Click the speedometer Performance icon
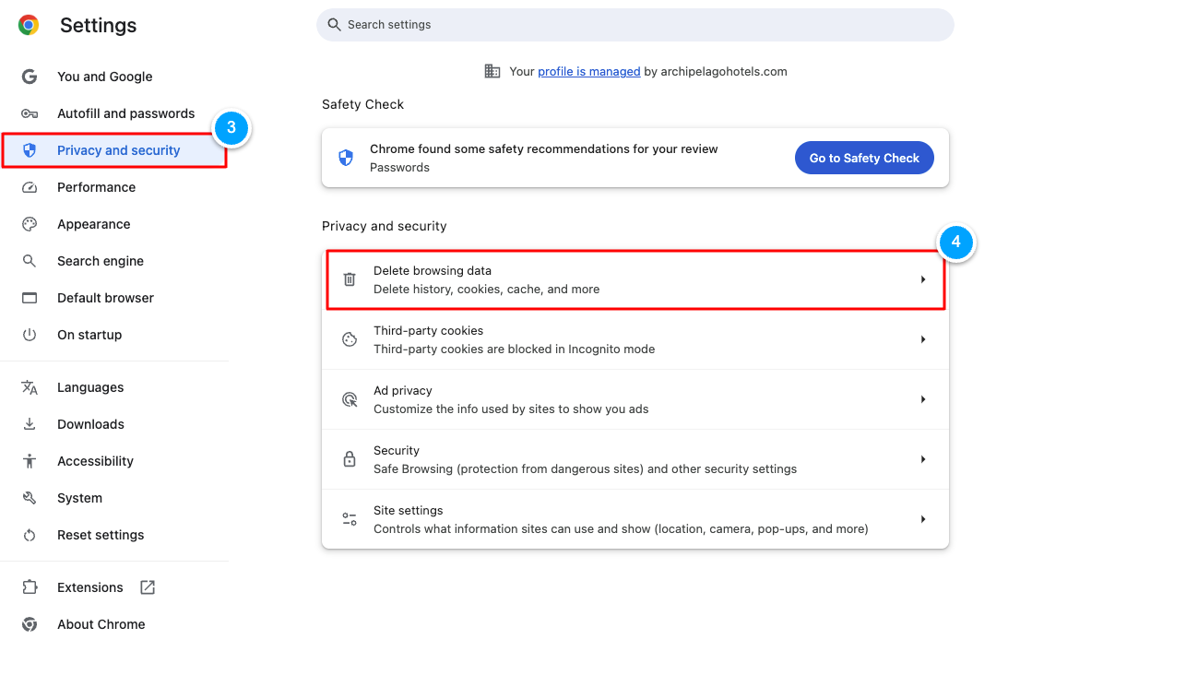 coord(30,187)
